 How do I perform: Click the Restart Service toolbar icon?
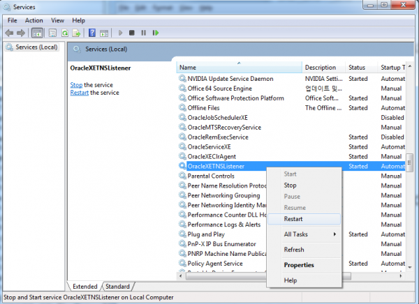click(155, 32)
